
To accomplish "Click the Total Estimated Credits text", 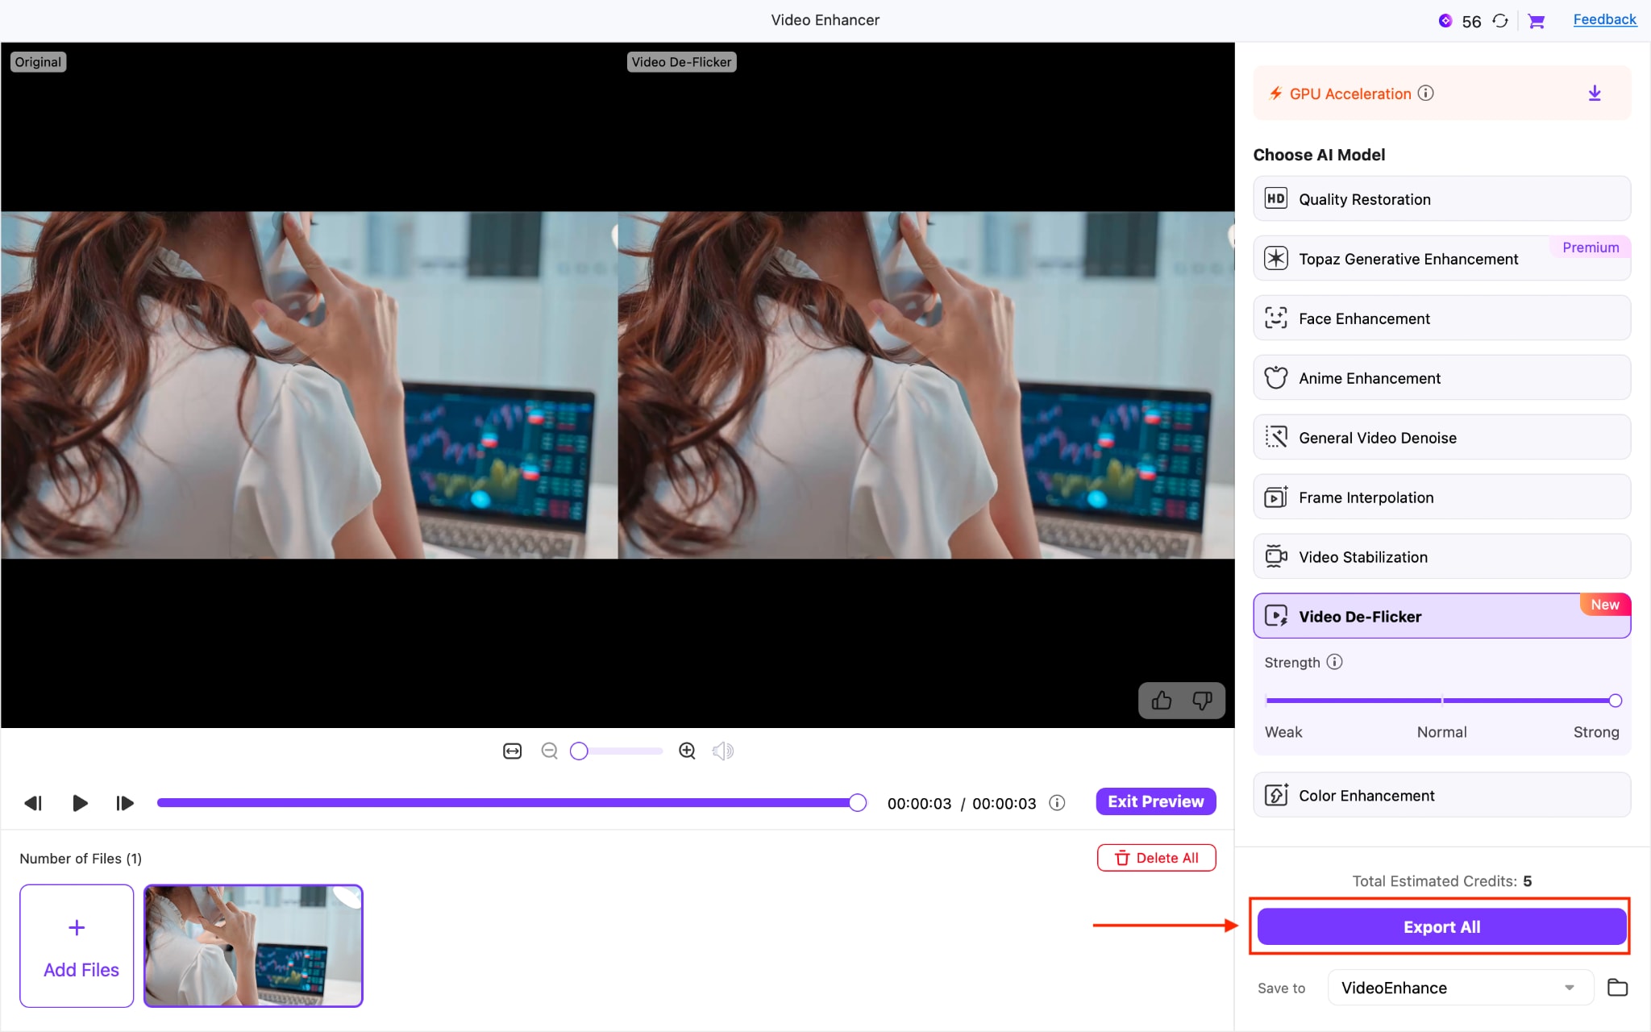I will point(1441,881).
